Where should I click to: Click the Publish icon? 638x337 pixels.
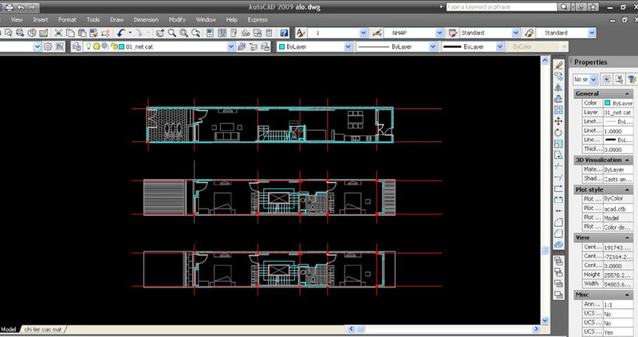pyautogui.click(x=20, y=33)
